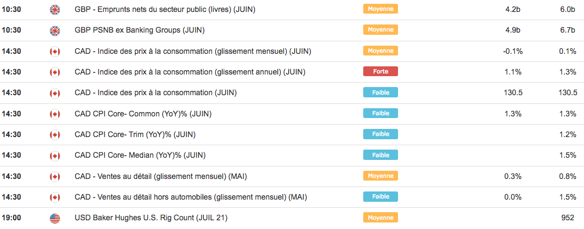Viewport: 584px width, 229px height.
Task: Click the UK flag beside Emprunts nets row
Action: pyautogui.click(x=55, y=9)
